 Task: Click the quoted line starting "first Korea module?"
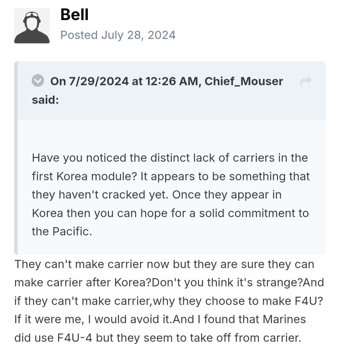tap(171, 176)
